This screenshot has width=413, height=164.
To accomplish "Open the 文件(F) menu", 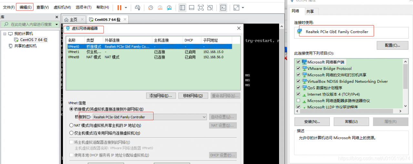I will pyautogui.click(x=9, y=7).
